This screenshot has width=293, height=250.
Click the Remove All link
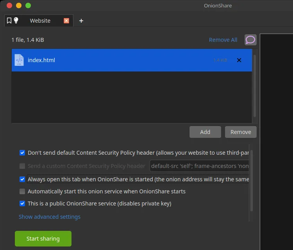pos(223,40)
